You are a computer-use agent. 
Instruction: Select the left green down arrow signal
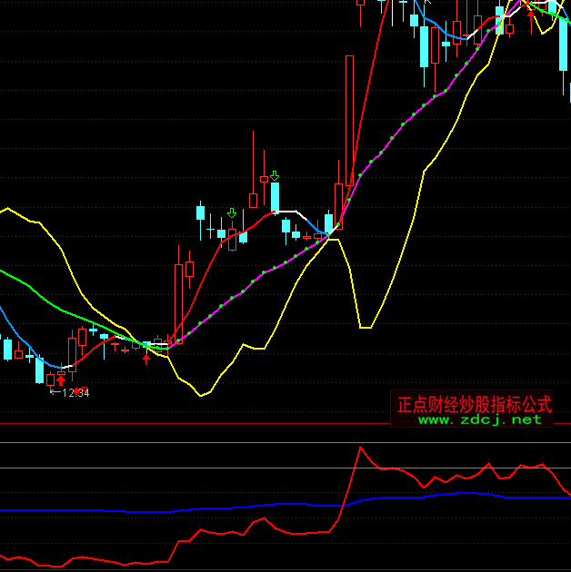232,213
